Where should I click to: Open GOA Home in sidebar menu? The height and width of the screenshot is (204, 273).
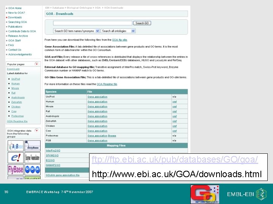coord(15,8)
